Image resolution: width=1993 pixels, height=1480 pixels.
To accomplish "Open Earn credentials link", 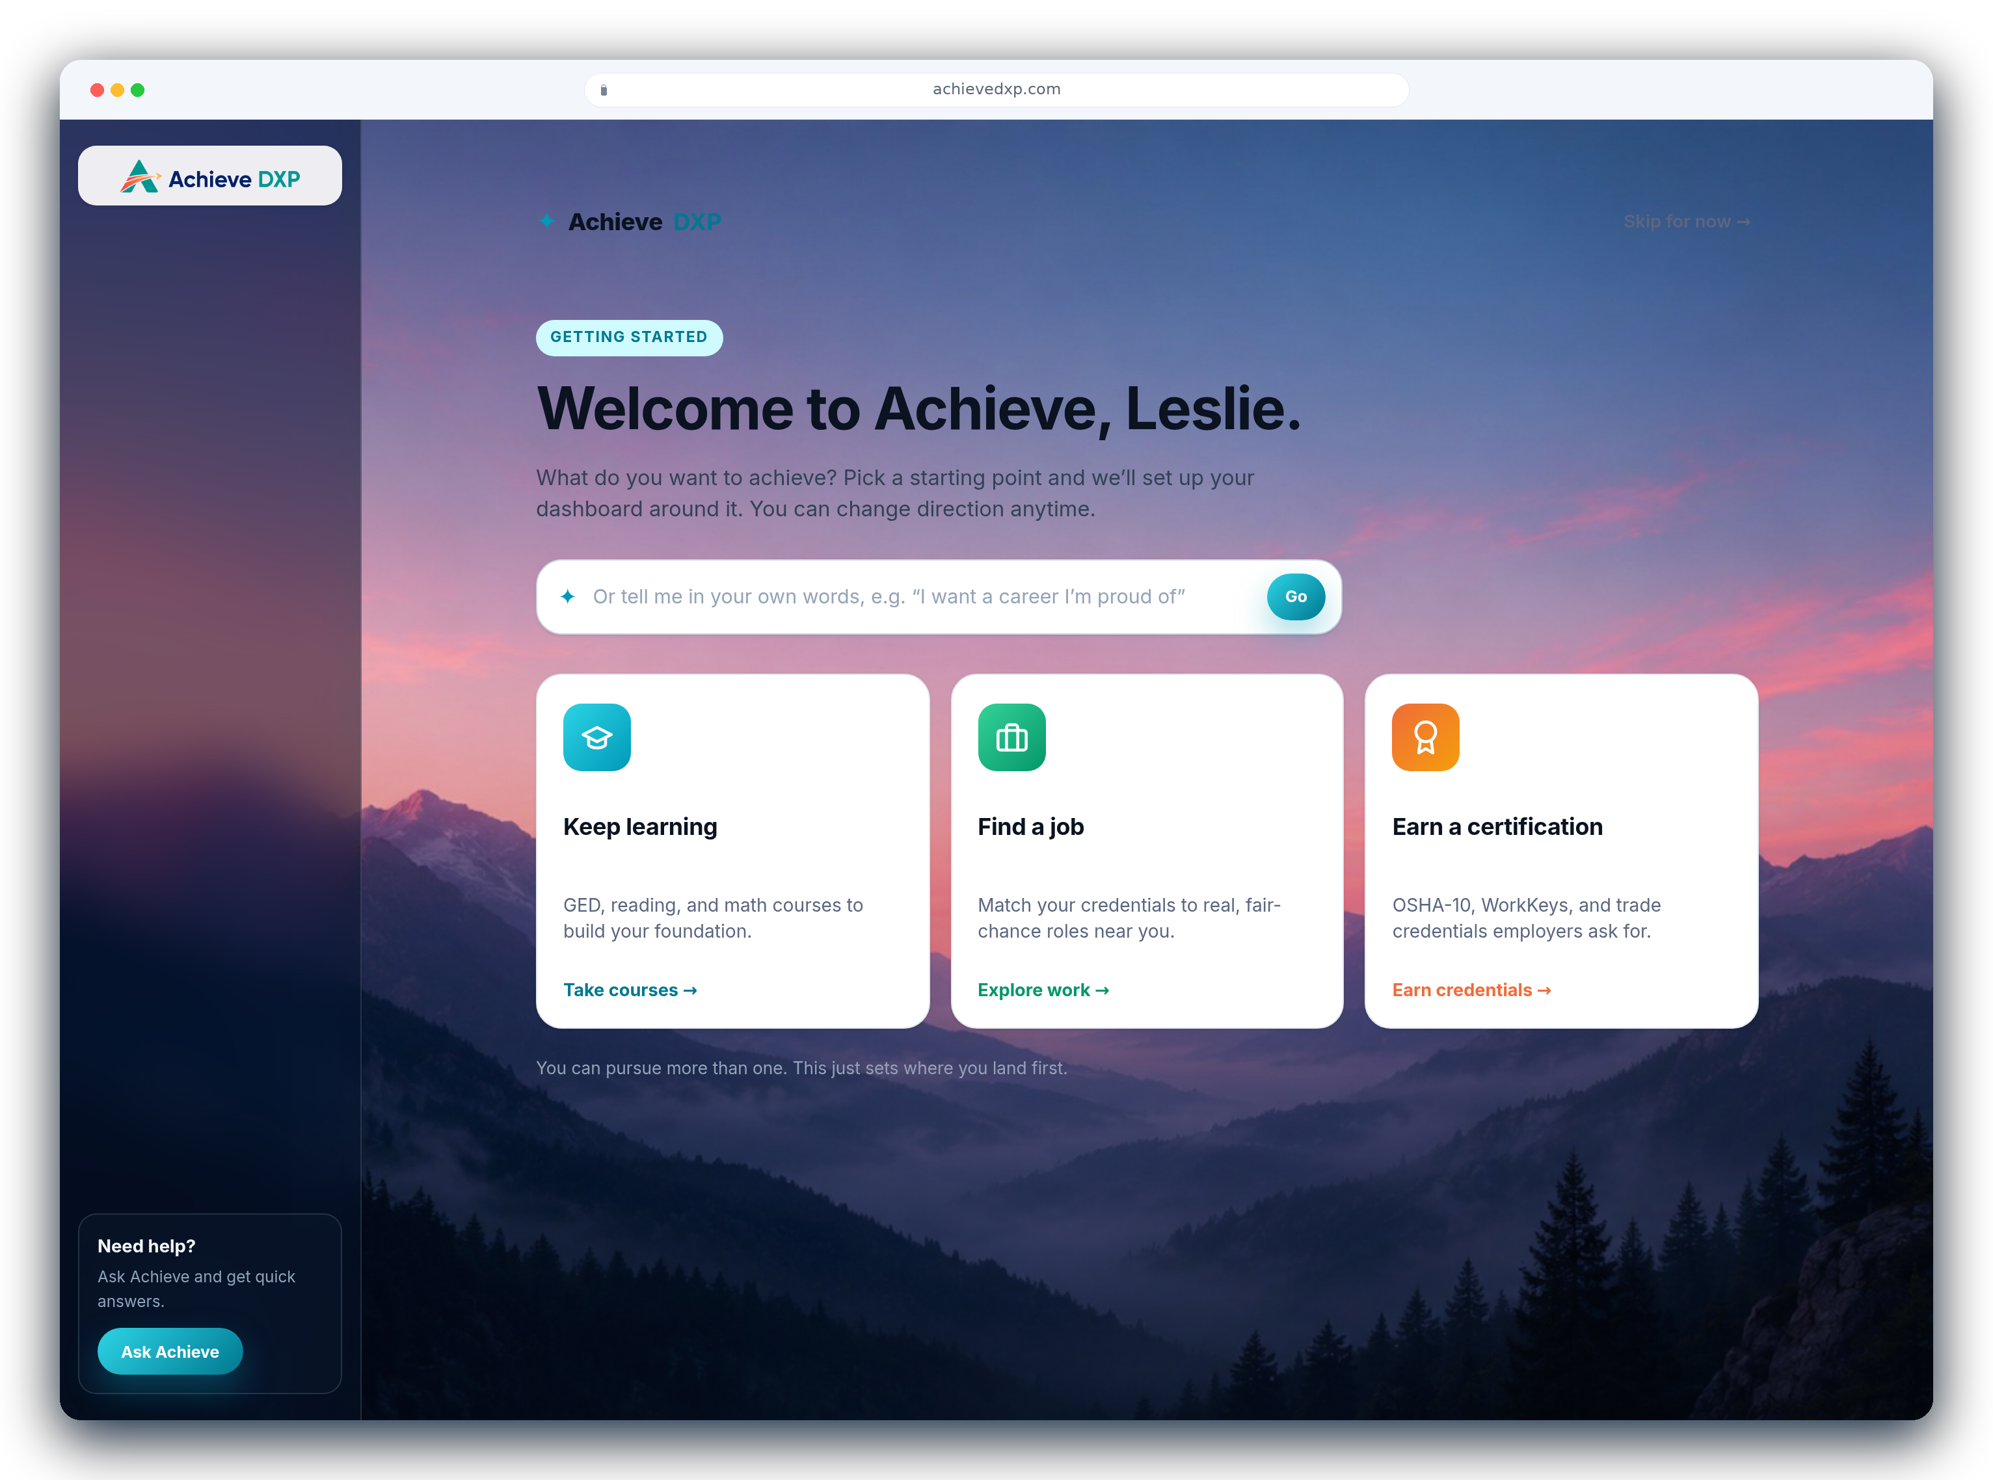I will [x=1471, y=990].
